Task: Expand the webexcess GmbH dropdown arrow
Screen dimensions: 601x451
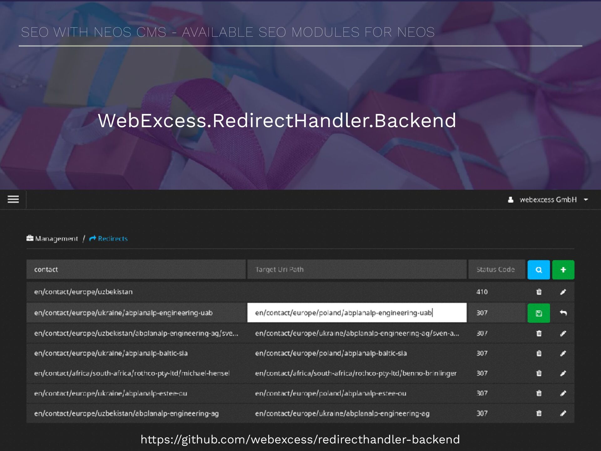Action: pyautogui.click(x=586, y=200)
